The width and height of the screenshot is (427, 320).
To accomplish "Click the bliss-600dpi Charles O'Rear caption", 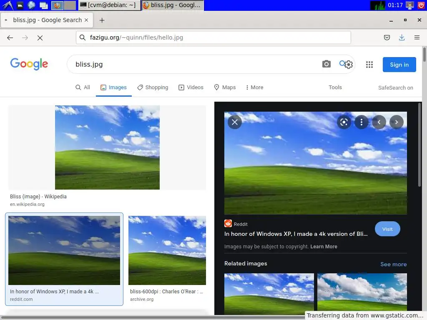I will coord(167,291).
